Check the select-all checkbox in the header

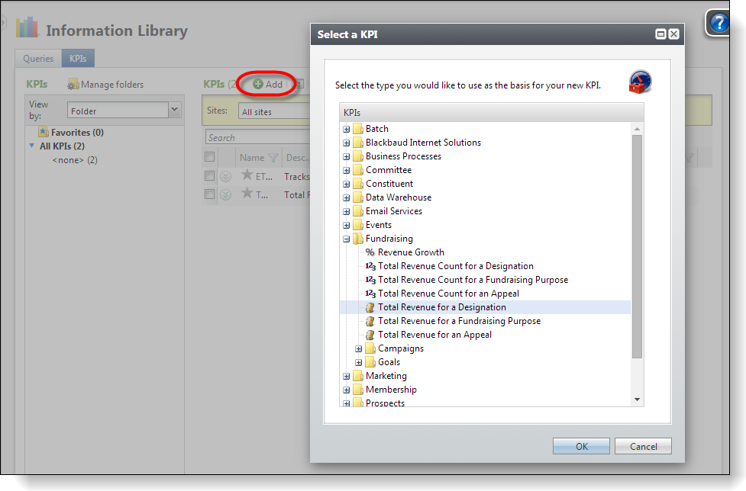209,156
